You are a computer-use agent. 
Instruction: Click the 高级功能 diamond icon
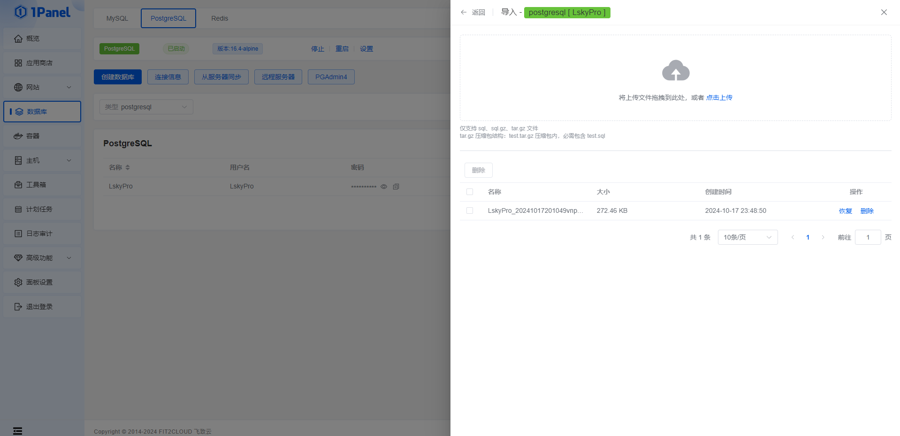coord(18,258)
